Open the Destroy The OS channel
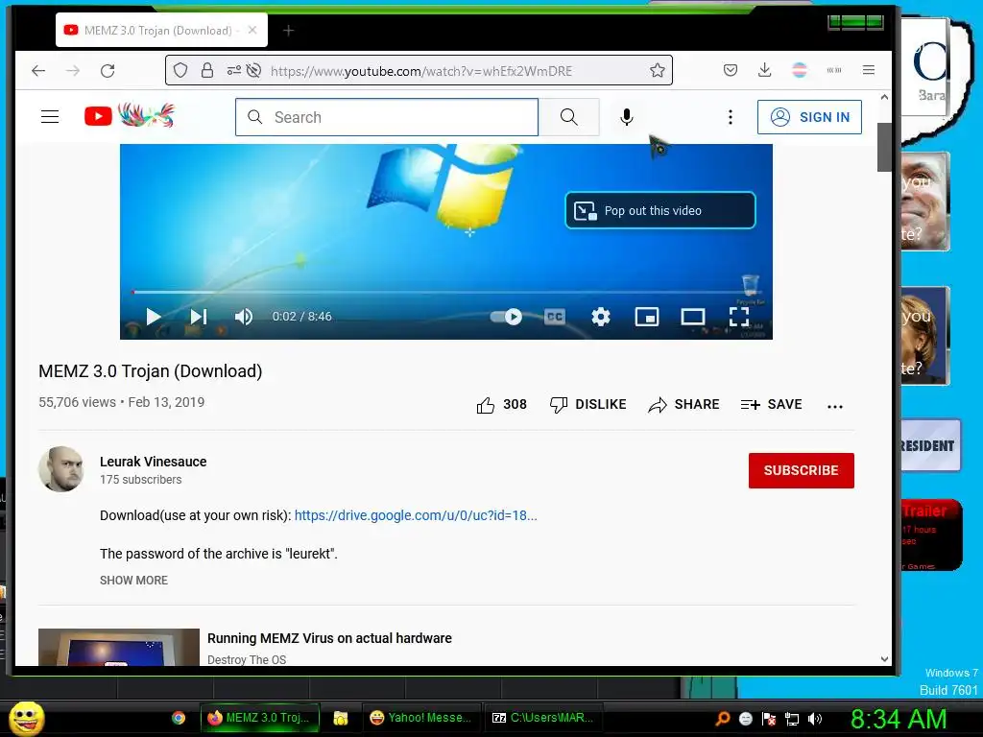983x737 pixels. click(247, 659)
